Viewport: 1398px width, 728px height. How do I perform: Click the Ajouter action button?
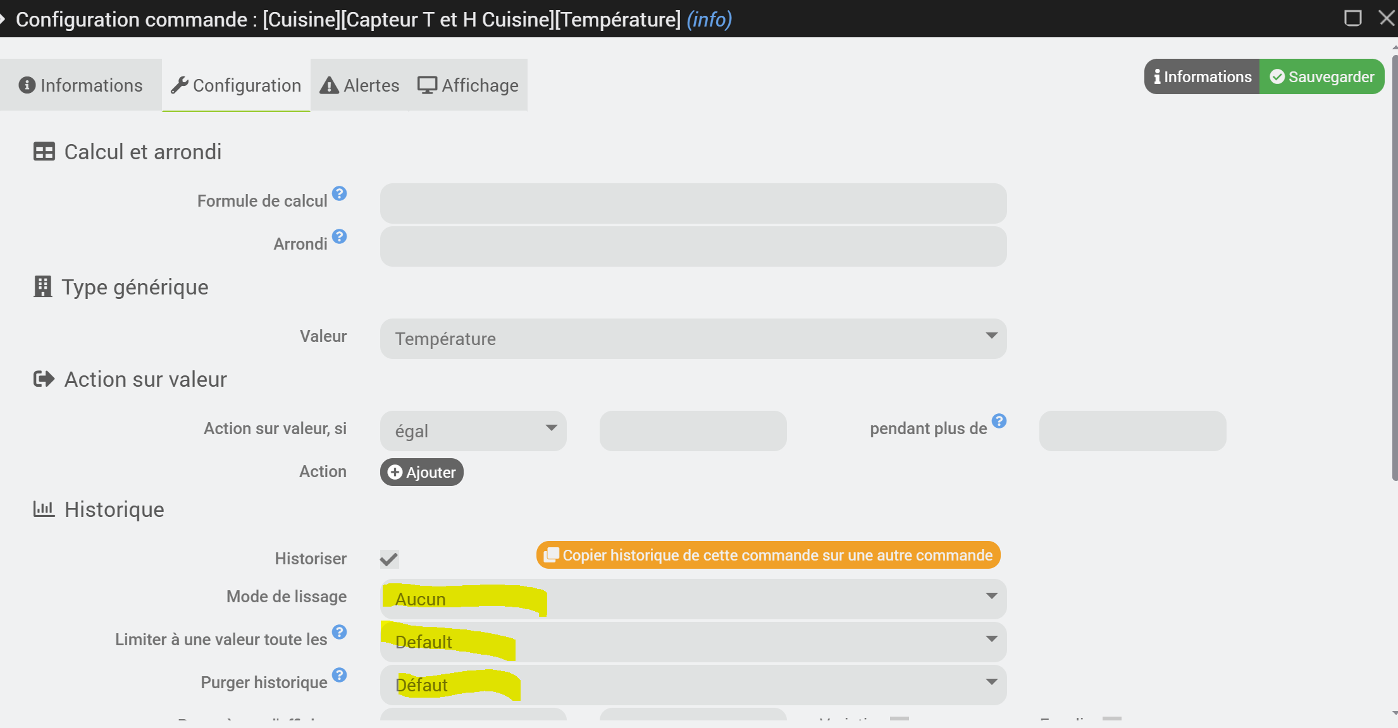pos(421,472)
